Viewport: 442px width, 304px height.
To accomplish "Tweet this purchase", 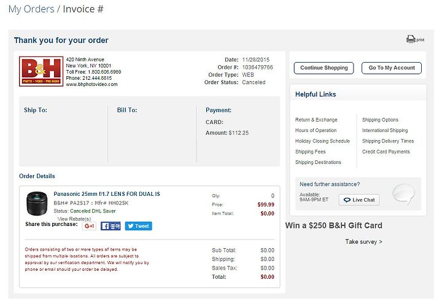I will click(x=138, y=226).
